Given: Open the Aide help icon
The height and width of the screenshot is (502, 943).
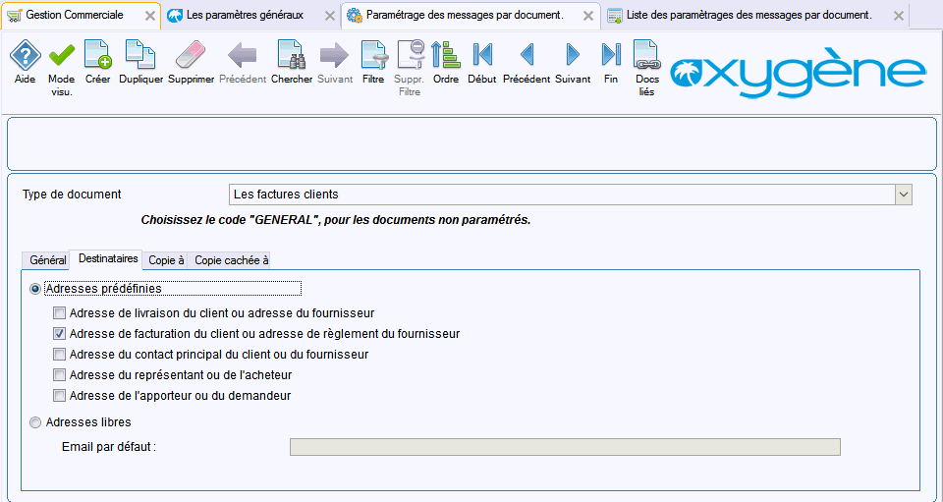Looking at the screenshot, I should (26, 55).
